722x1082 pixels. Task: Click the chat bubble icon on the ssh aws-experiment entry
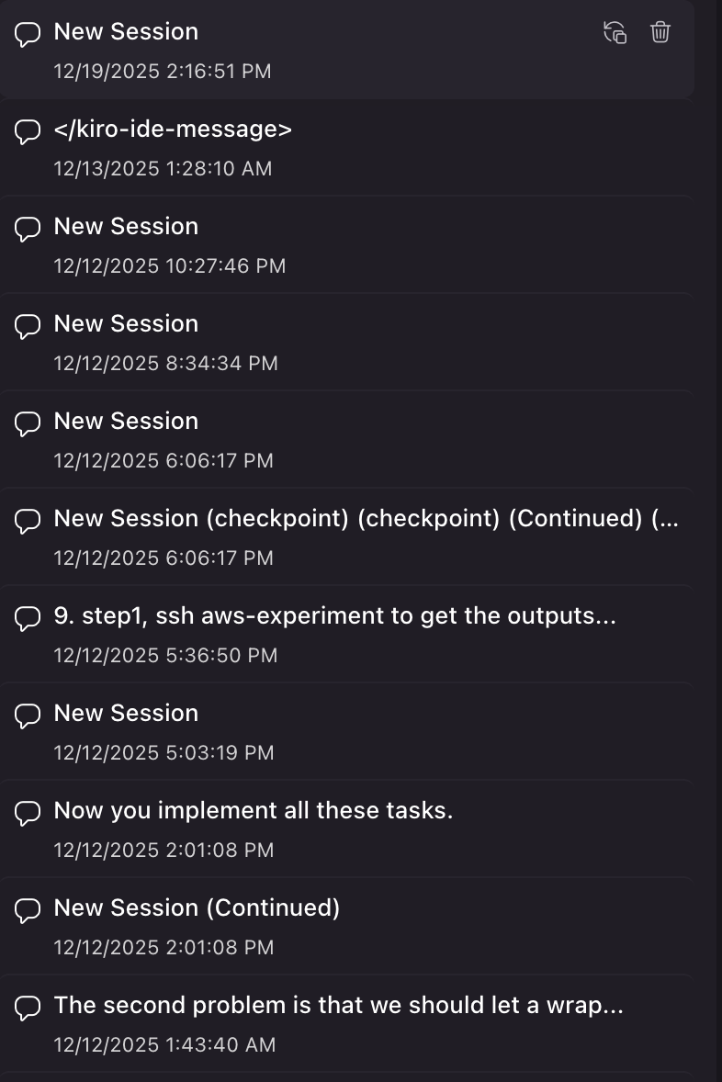coord(27,619)
